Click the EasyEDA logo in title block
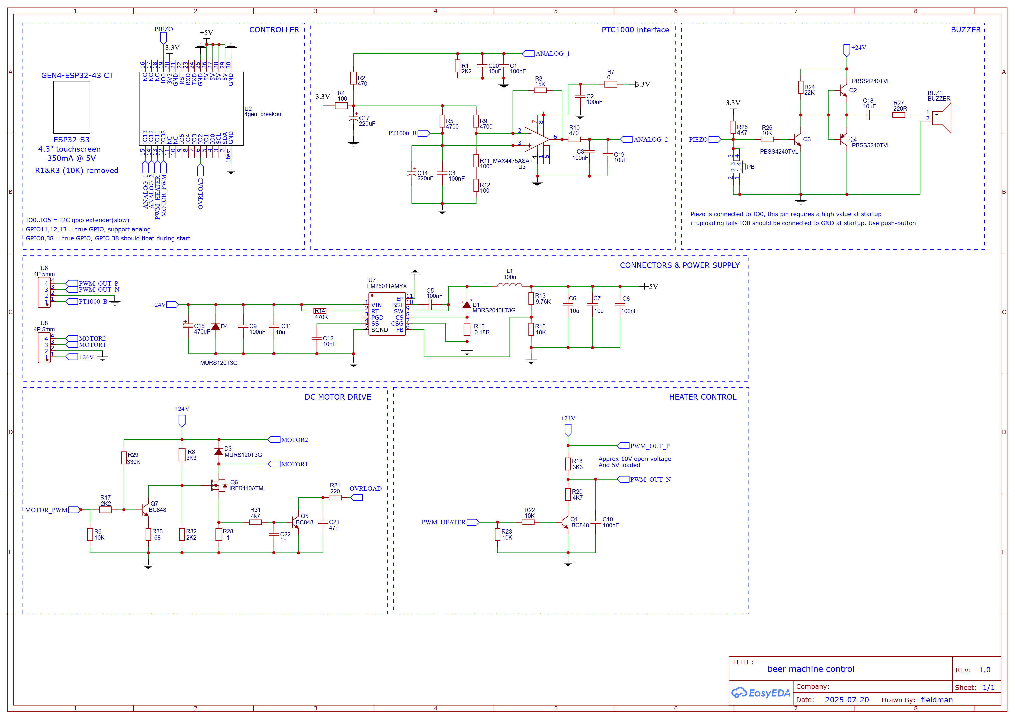 click(760, 693)
